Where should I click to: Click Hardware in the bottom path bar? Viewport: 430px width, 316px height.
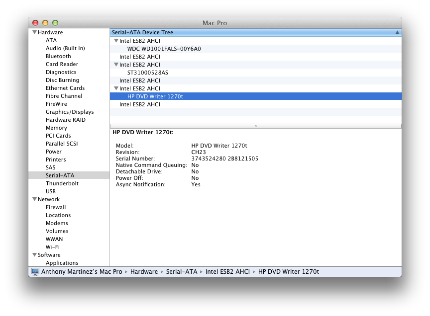tap(144, 272)
